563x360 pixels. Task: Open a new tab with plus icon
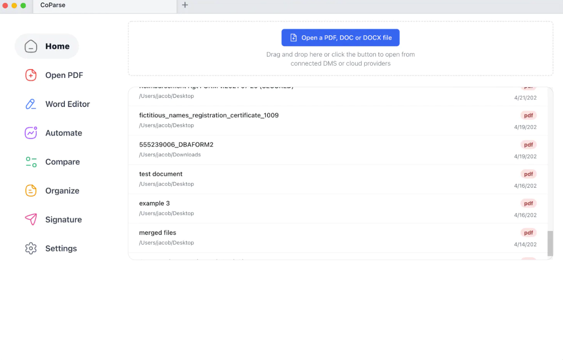click(x=185, y=5)
